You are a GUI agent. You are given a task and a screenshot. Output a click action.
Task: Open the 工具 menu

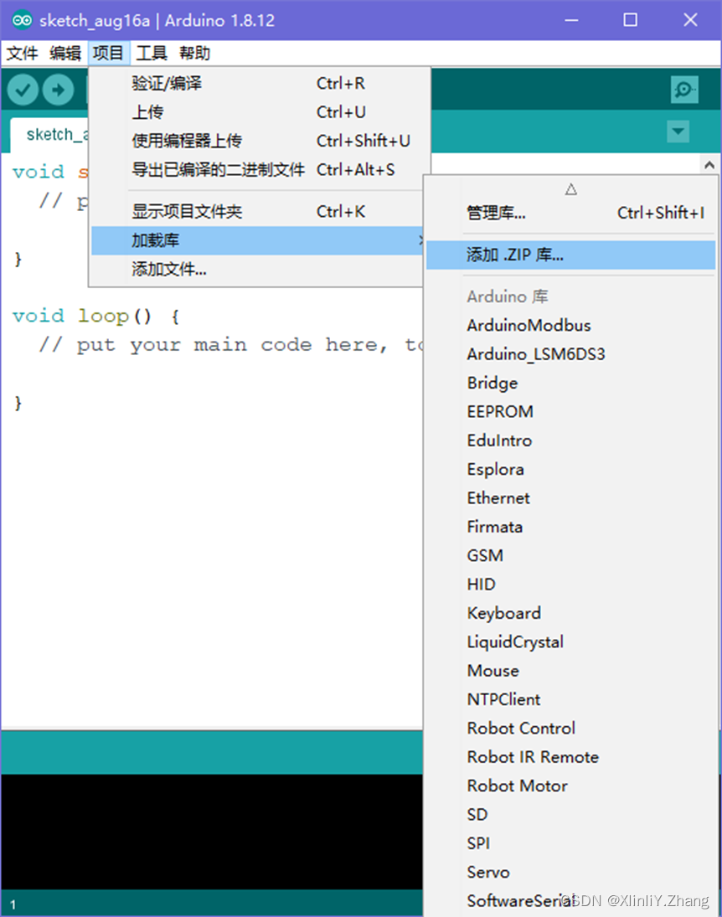click(152, 54)
